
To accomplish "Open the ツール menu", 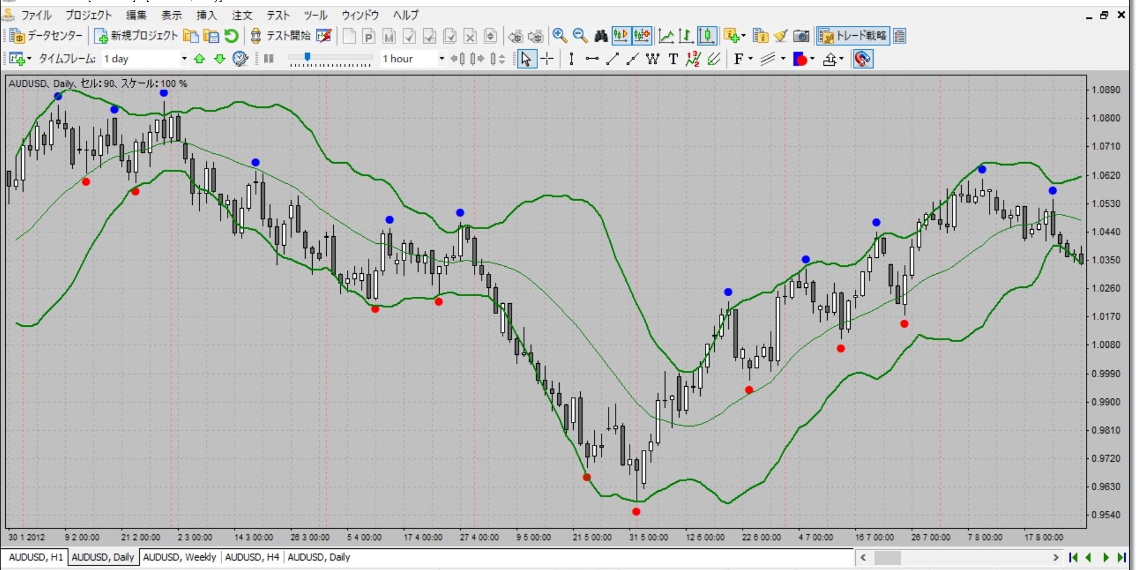I will (315, 15).
